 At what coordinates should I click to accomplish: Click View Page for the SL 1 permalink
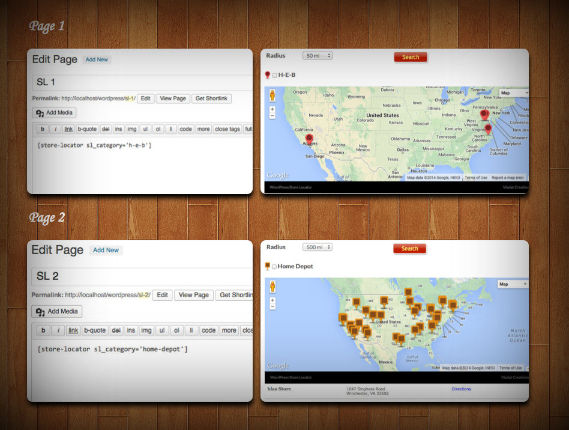point(172,98)
